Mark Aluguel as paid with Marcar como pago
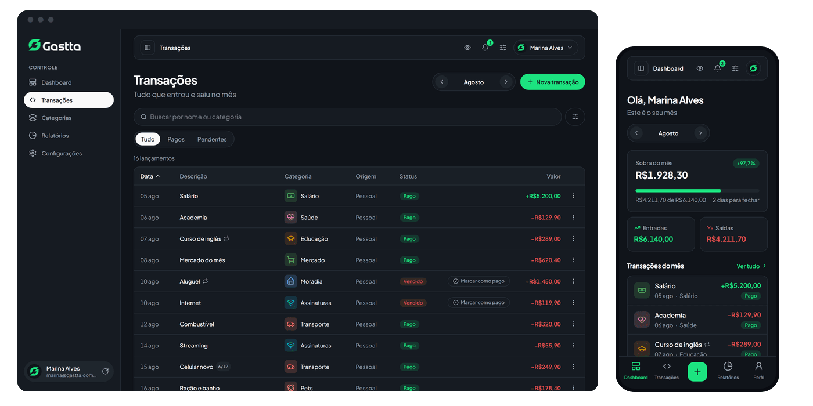 [x=479, y=281]
